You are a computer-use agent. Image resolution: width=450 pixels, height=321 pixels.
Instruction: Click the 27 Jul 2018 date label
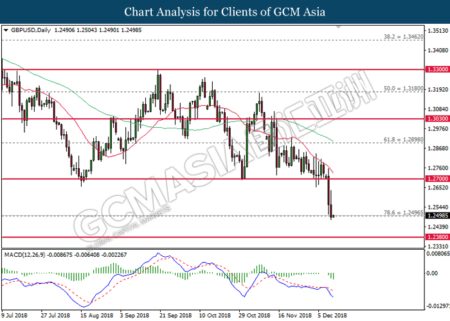[x=55, y=316]
